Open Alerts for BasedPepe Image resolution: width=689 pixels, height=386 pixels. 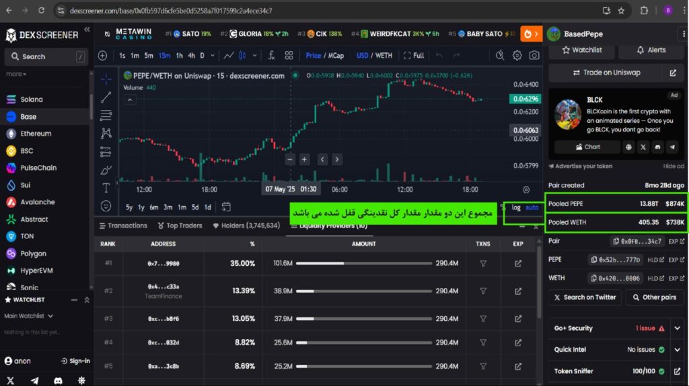(x=651, y=50)
